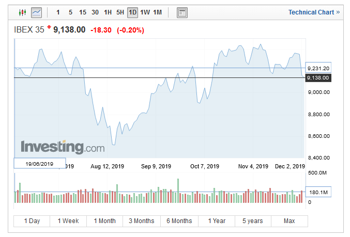Choose the 1H interval

[x=108, y=12]
